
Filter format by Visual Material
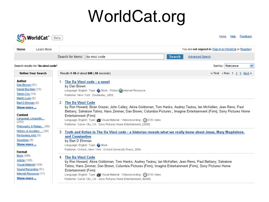(26, 165)
